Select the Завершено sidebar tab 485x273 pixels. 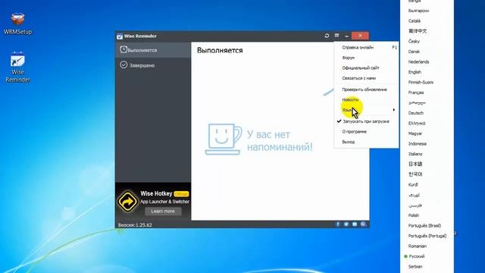(153, 65)
